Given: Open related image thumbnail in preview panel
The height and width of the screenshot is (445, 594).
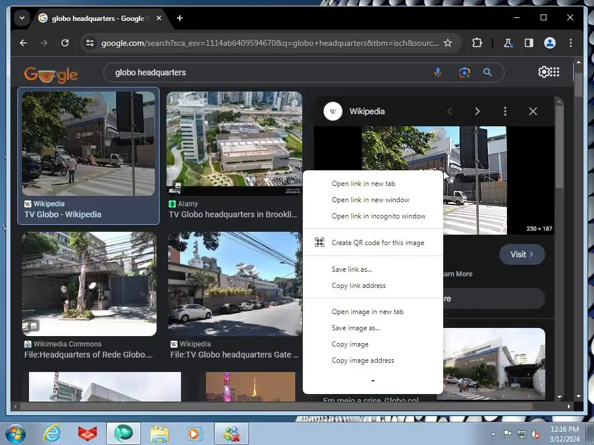Looking at the screenshot, I should tap(494, 364).
